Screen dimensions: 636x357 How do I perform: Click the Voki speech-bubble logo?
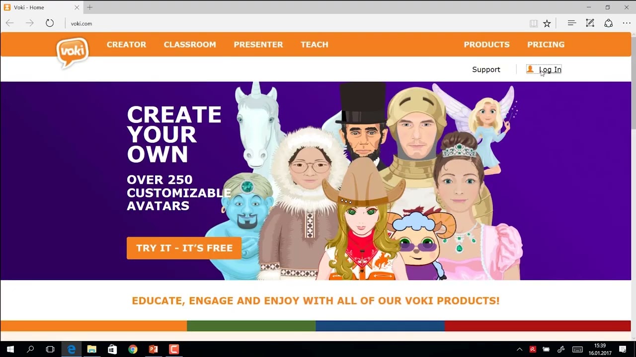(73, 53)
